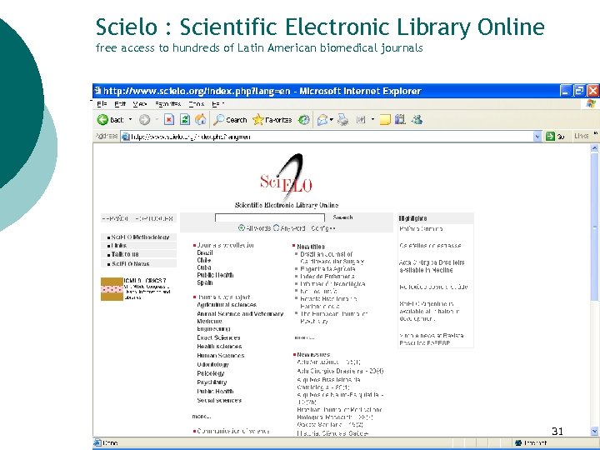Click the vertical scrollbar up arrow
The height and width of the screenshot is (450, 600).
pos(595,147)
